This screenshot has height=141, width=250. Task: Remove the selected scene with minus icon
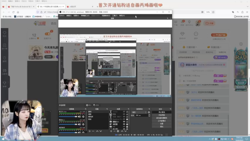click(93, 131)
